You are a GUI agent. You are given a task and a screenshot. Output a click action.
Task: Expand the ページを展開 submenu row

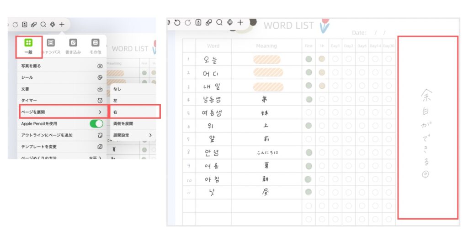point(63,112)
